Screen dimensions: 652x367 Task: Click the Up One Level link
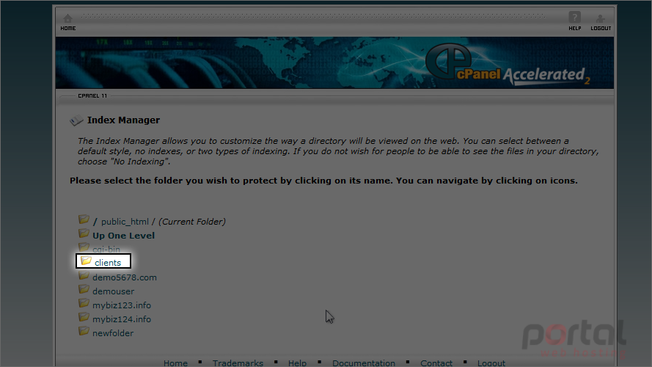pyautogui.click(x=123, y=236)
